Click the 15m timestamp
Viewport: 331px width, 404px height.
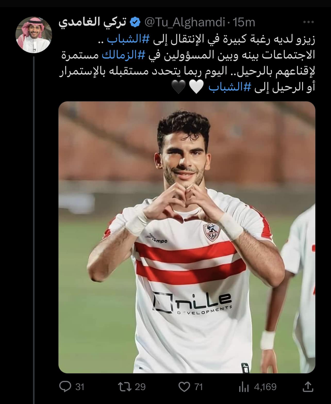tap(244, 23)
